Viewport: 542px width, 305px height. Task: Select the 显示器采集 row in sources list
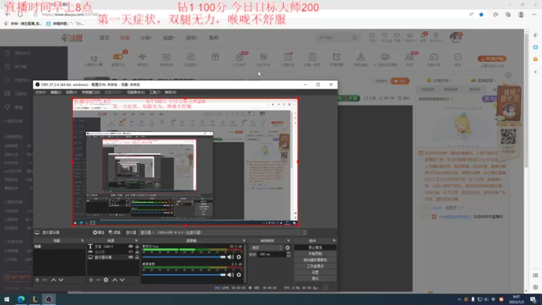point(113,258)
